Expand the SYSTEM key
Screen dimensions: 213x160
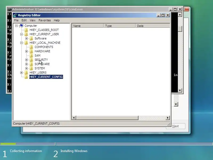(26, 68)
